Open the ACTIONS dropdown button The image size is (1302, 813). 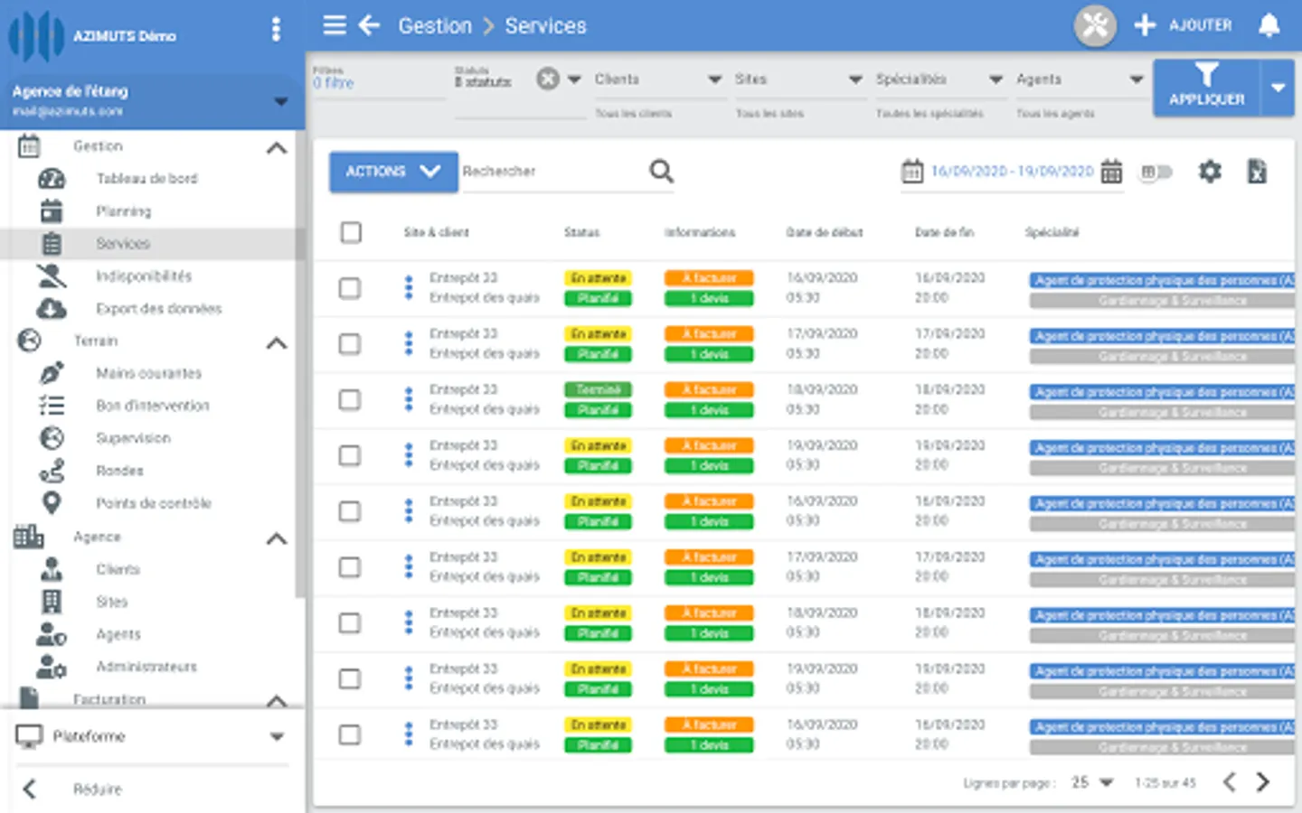coord(393,172)
